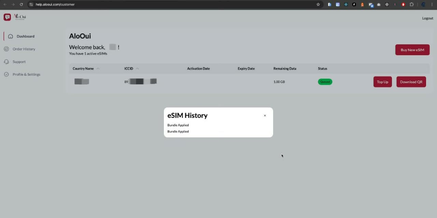The width and height of the screenshot is (437, 218).
Task: Open Chrome's three-dot menu
Action: (x=432, y=4)
